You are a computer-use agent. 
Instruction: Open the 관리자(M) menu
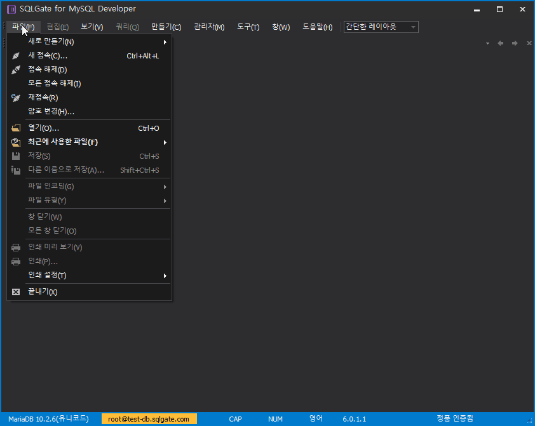(x=209, y=27)
